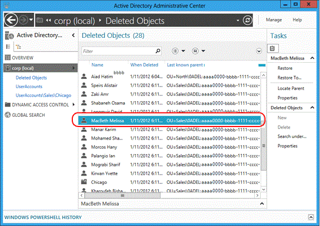This screenshot has height=226, width=320.
Task: Open the saved queries button
Action: (x=195, y=51)
